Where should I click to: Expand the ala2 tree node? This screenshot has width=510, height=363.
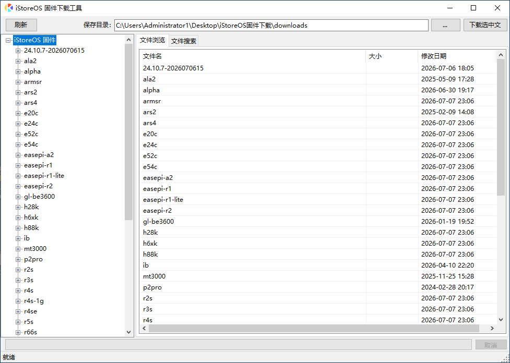point(18,61)
